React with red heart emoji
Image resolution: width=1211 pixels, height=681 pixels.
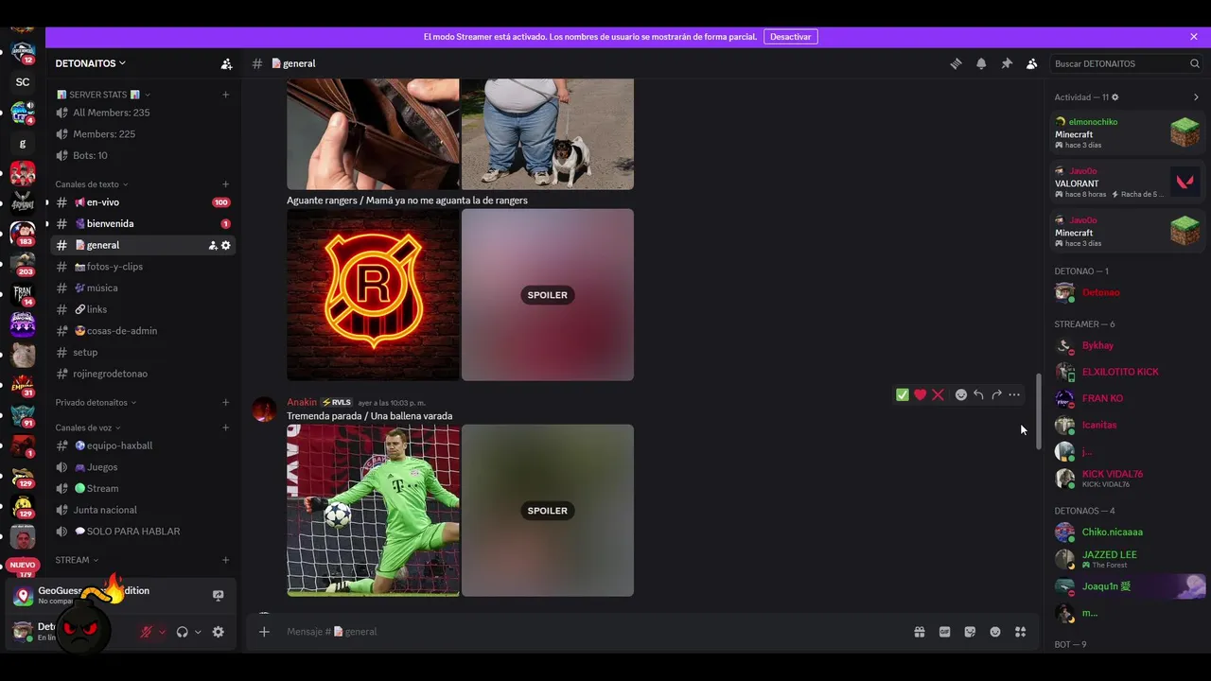pos(920,394)
